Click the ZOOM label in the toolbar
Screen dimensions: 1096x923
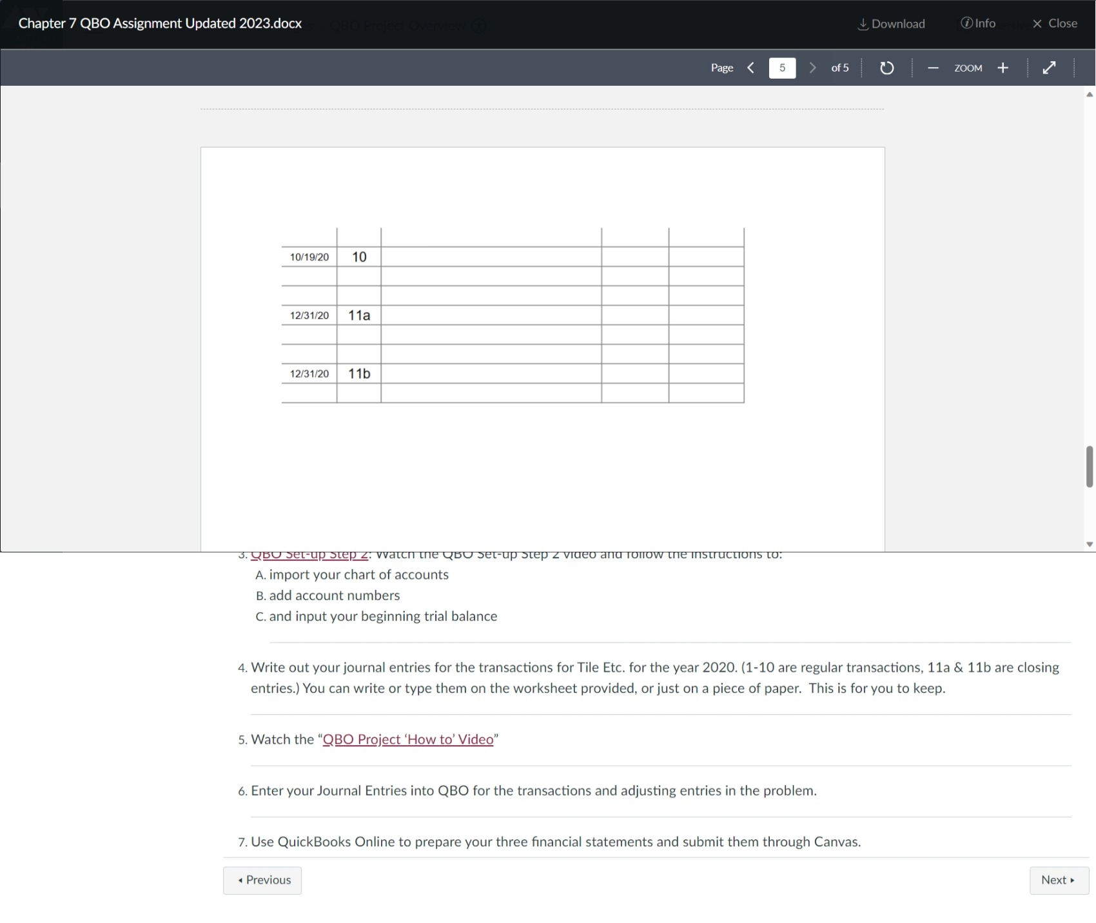tap(968, 67)
